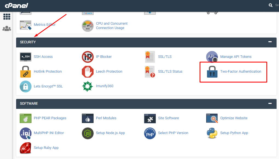Screen dimensions: 279x159
Task: Click the SSL/TLS Status certificate icon
Action: pyautogui.click(x=150, y=72)
